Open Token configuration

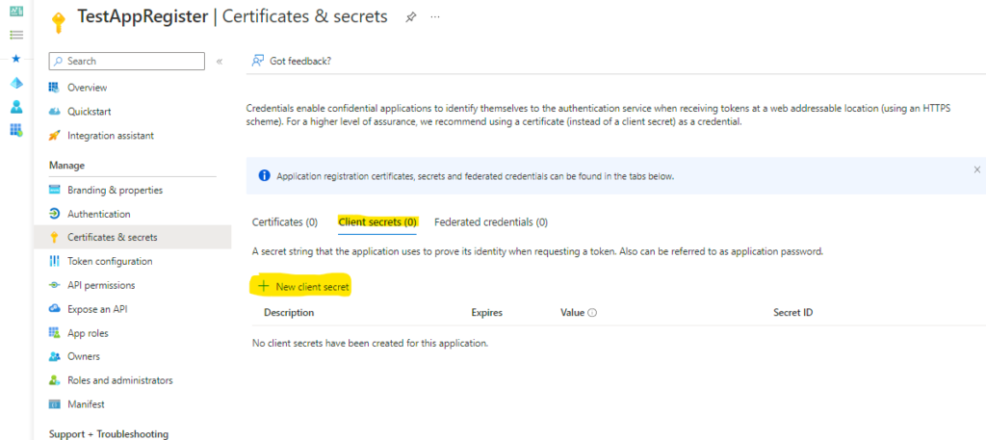click(109, 261)
